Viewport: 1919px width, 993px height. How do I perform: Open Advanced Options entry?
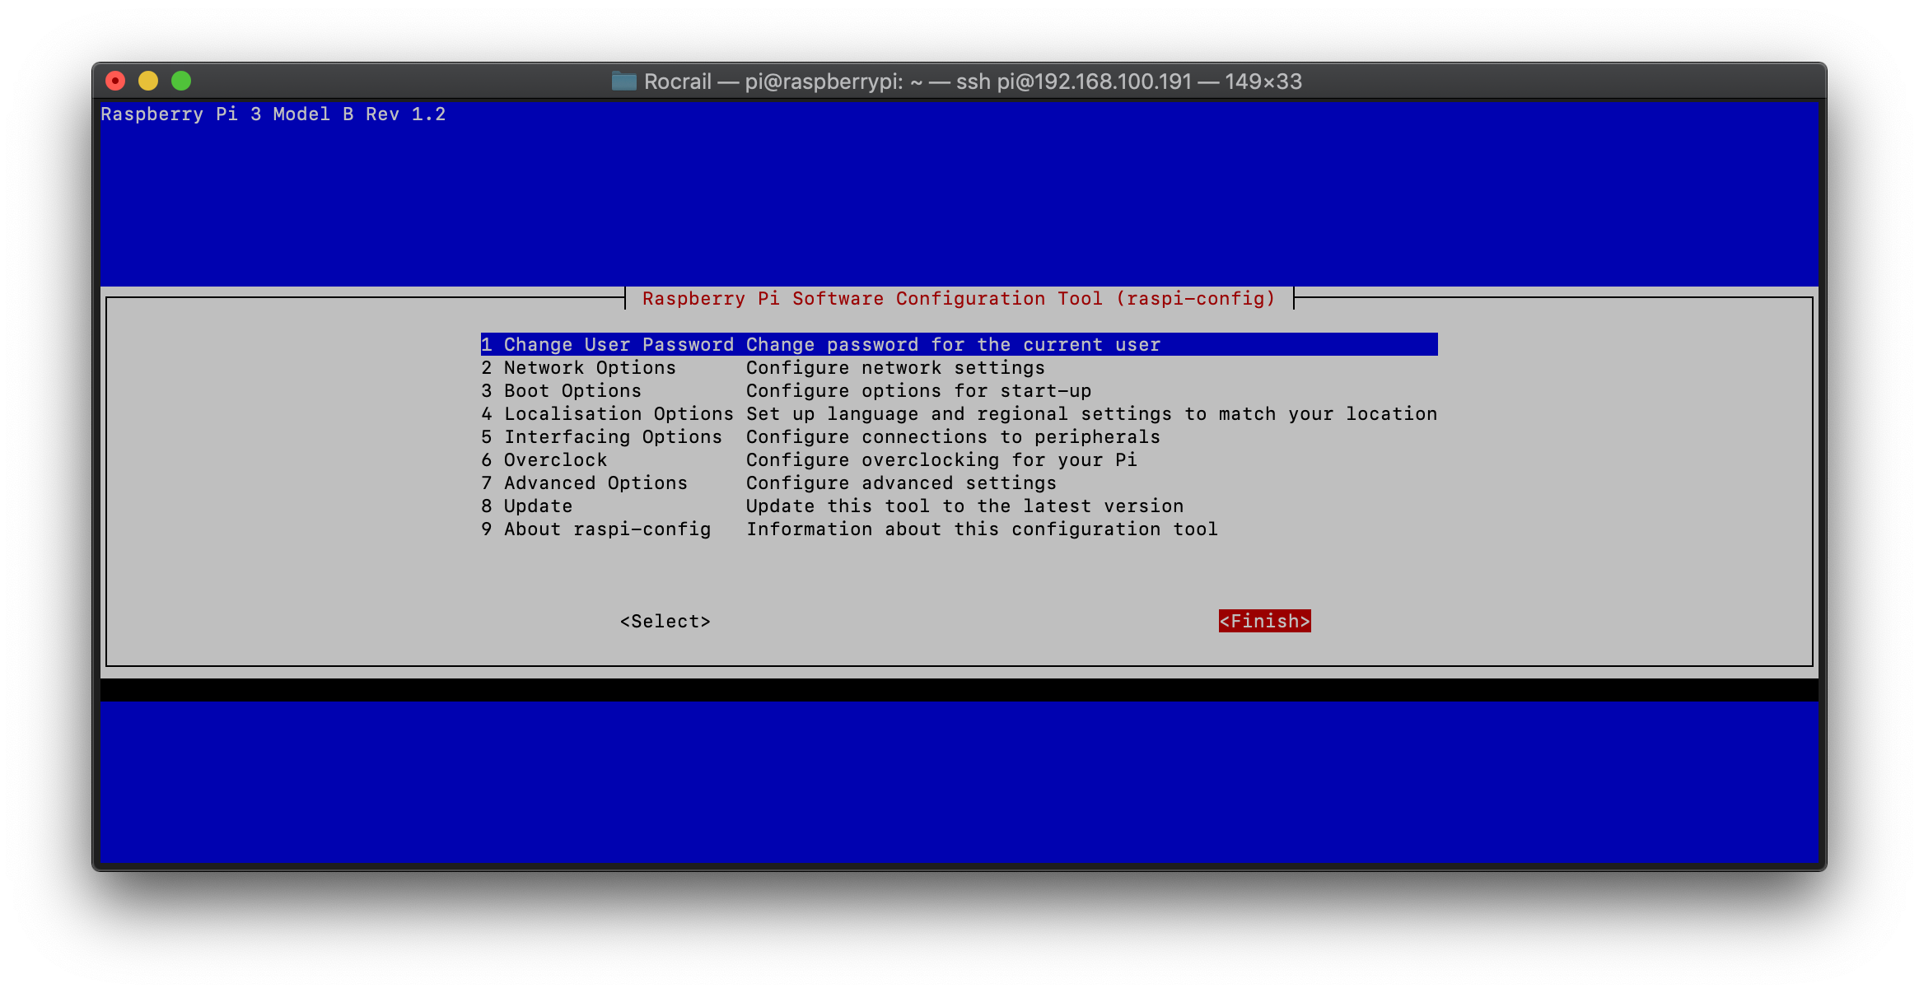click(595, 483)
